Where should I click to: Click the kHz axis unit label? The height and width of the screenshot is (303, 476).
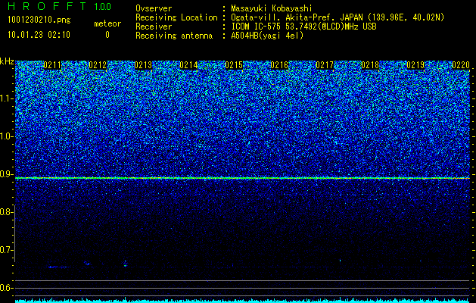[7, 61]
